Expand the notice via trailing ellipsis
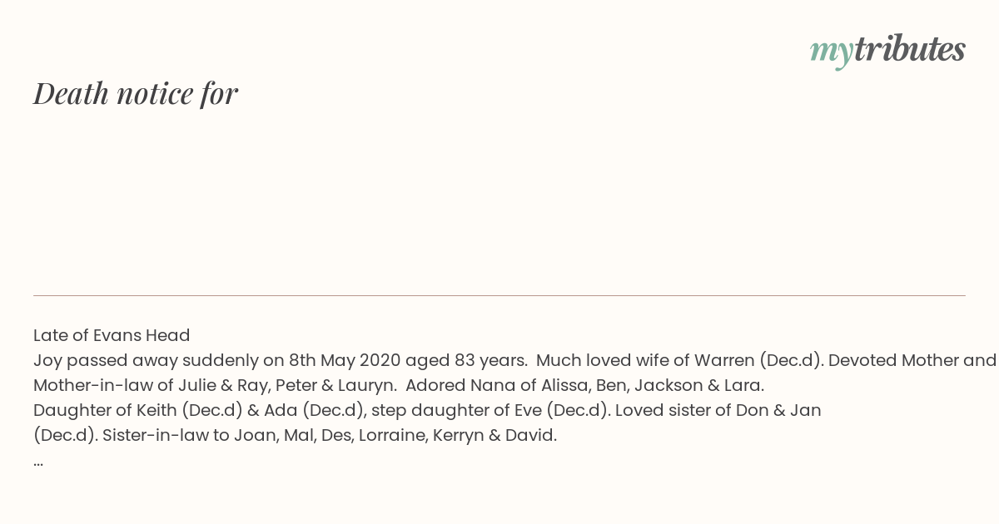The image size is (999, 524). coord(38,460)
